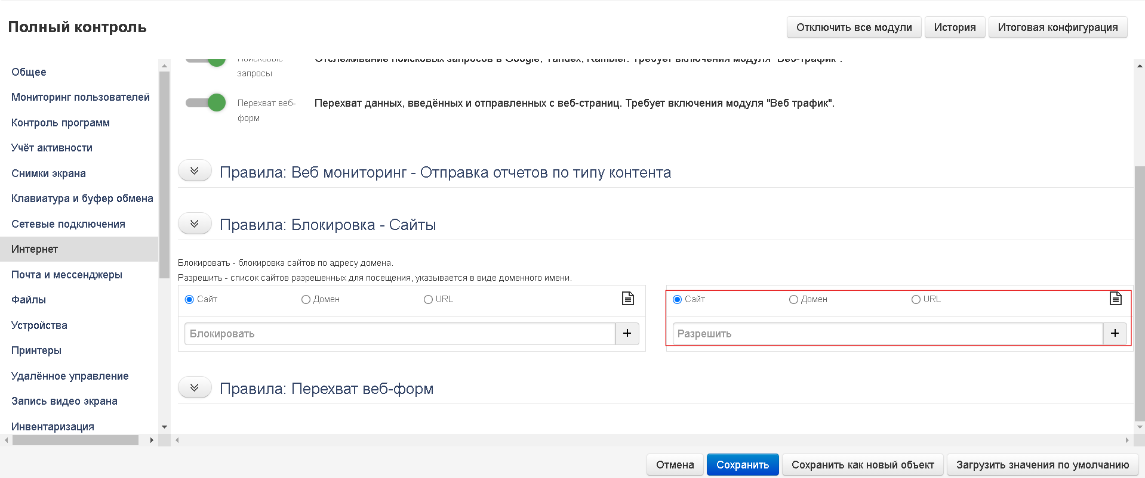Image resolution: width=1145 pixels, height=478 pixels.
Task: Collapse the Блокировка - Сайты rules section
Action: tap(195, 224)
